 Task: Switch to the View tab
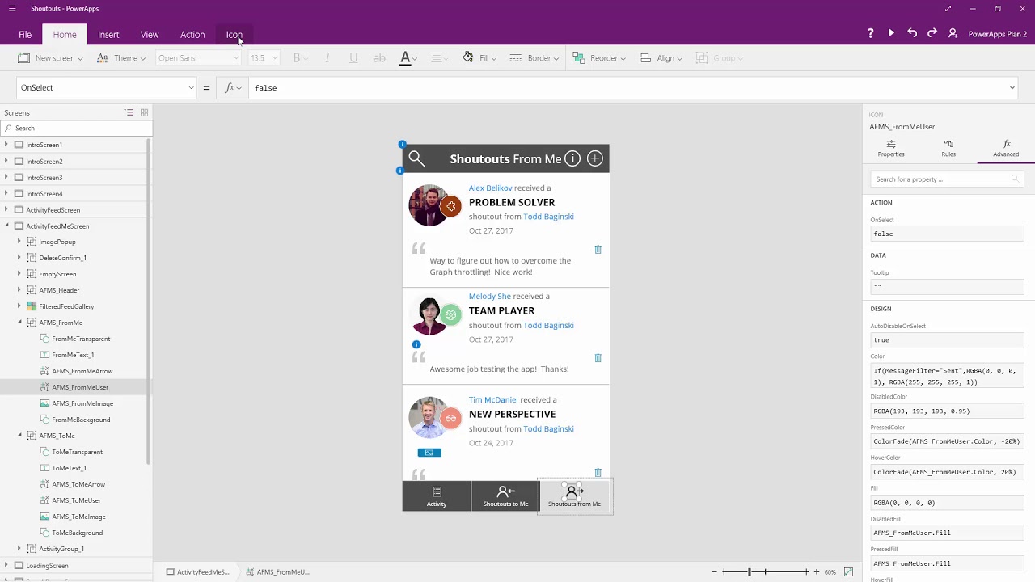(x=150, y=35)
